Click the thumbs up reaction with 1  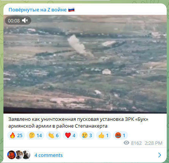tap(104, 135)
